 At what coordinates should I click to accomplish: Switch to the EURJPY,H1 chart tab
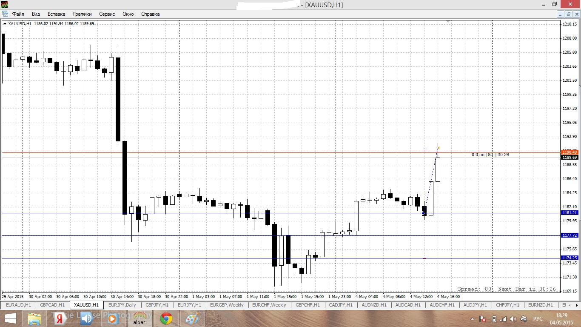click(190, 305)
